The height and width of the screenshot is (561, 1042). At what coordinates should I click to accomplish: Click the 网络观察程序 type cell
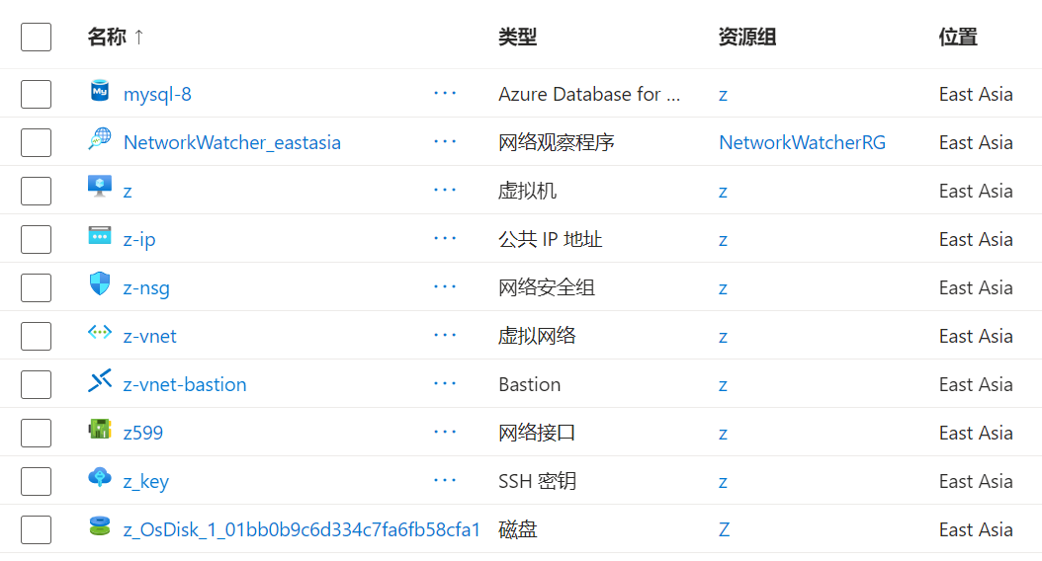point(557,143)
